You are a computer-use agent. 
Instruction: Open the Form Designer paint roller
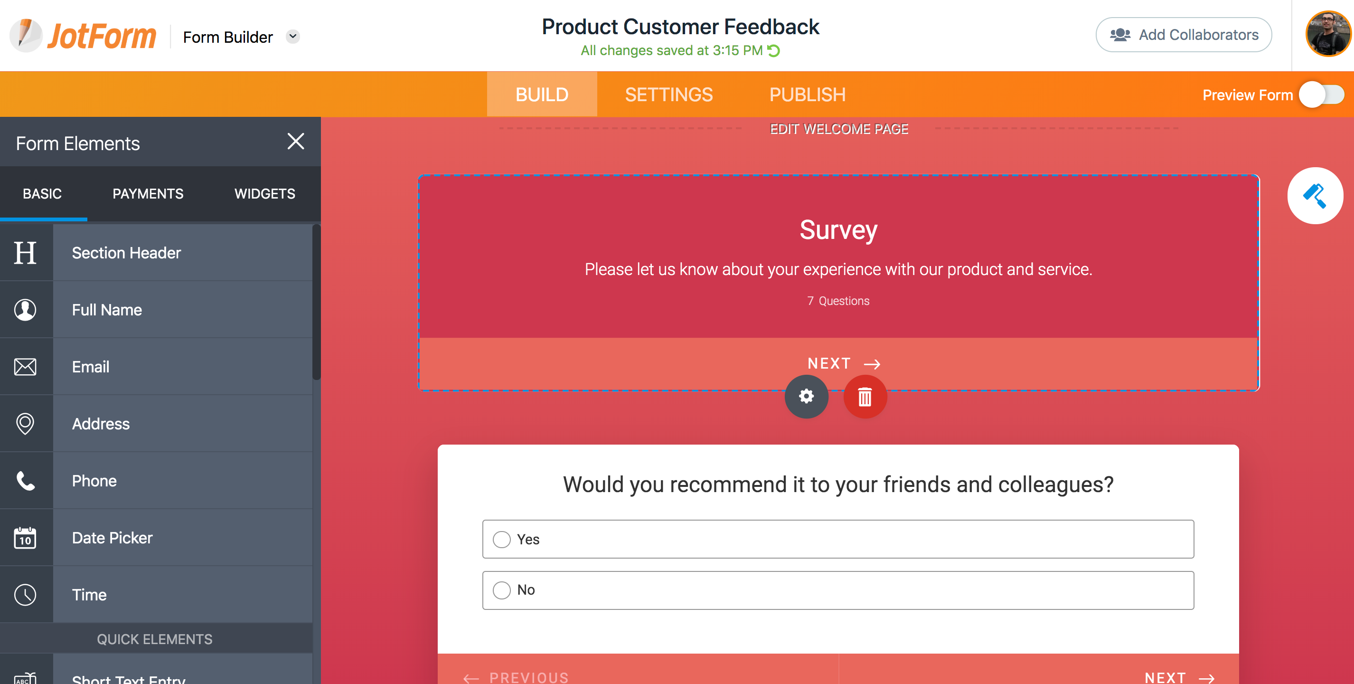tap(1315, 196)
